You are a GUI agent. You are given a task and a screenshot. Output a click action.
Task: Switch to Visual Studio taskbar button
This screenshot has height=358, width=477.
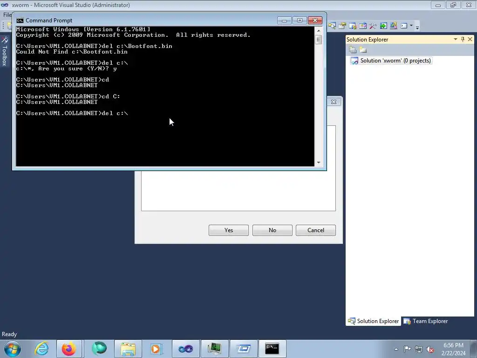[185, 349]
